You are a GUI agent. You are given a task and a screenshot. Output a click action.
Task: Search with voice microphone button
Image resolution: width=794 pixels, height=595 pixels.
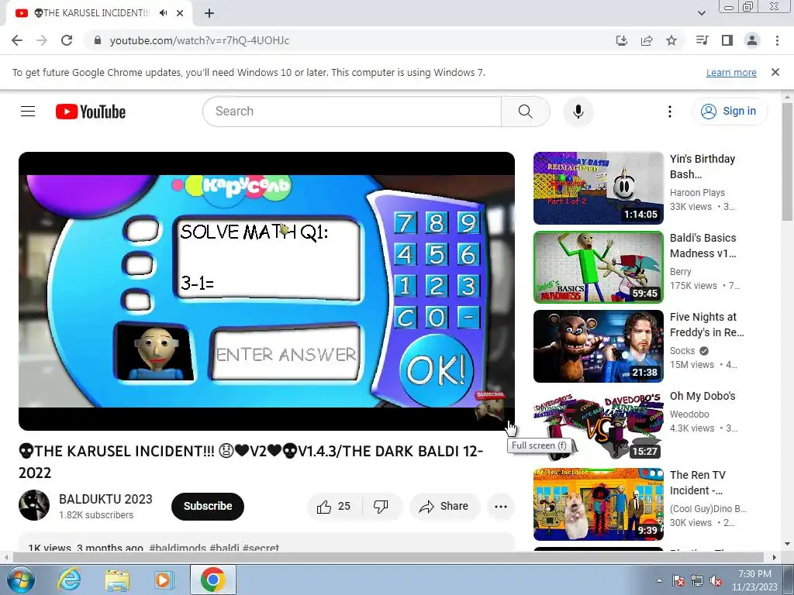click(x=578, y=112)
